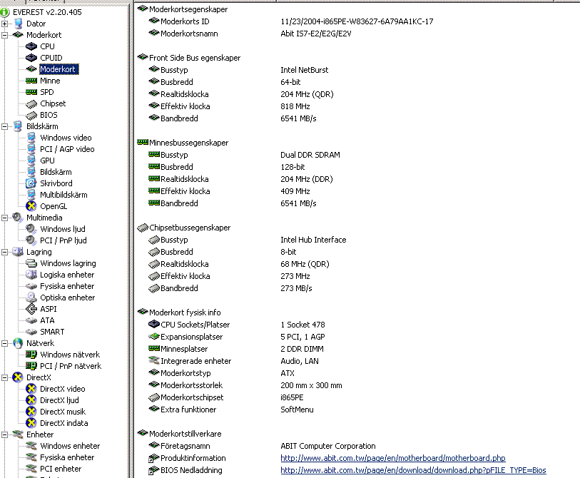Click the PCI / AGP video icon
580x478 pixels.
31,149
